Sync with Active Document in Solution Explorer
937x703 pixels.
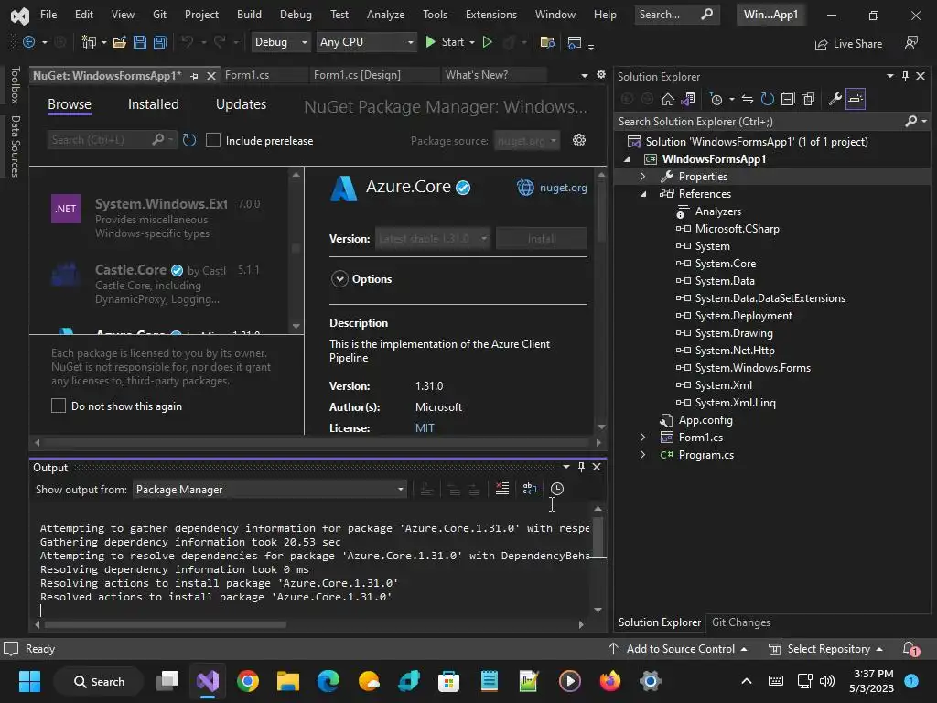[747, 99]
